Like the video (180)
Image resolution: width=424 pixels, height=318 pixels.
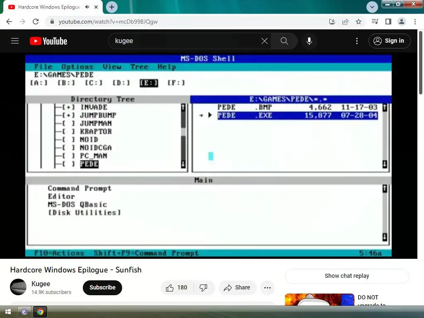[177, 287]
